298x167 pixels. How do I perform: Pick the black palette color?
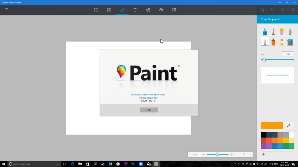click(x=263, y=135)
